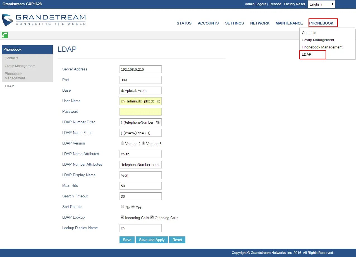Image resolution: width=356 pixels, height=257 pixels.
Task: Select Version 3 radio button
Action: pos(144,143)
